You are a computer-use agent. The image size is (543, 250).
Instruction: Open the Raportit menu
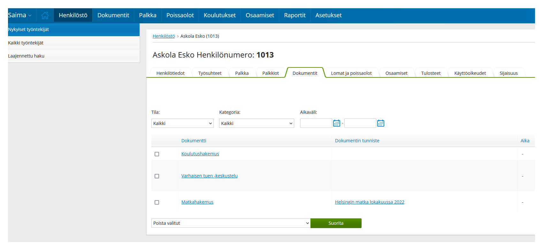pyautogui.click(x=295, y=15)
